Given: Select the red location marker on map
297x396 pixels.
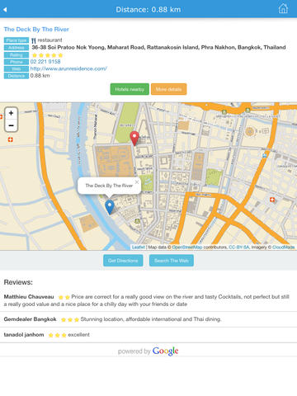Looking at the screenshot, I should [134, 138].
